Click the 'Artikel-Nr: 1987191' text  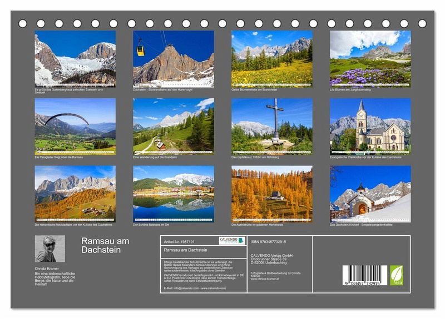tap(179, 242)
